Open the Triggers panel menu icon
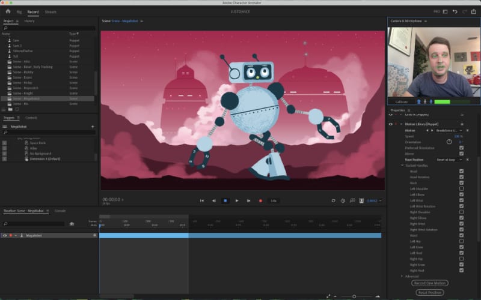 pyautogui.click(x=18, y=118)
